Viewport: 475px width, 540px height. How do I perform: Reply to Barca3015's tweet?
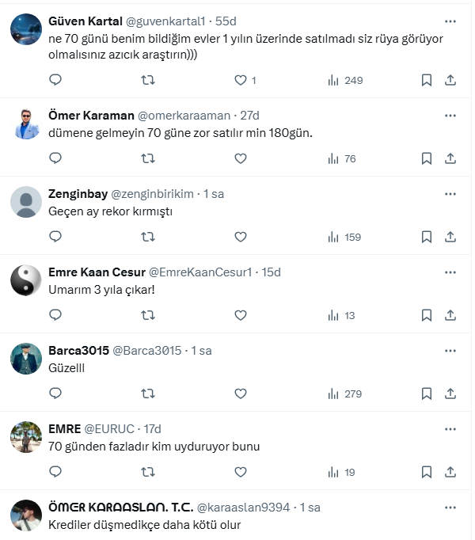(55, 394)
